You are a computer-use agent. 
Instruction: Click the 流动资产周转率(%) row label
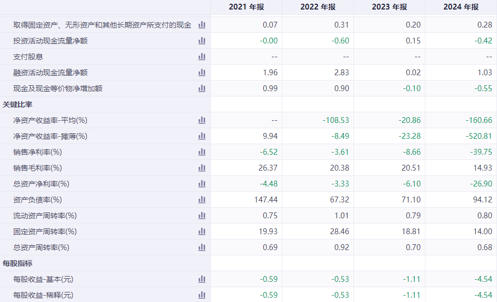[x=45, y=216]
